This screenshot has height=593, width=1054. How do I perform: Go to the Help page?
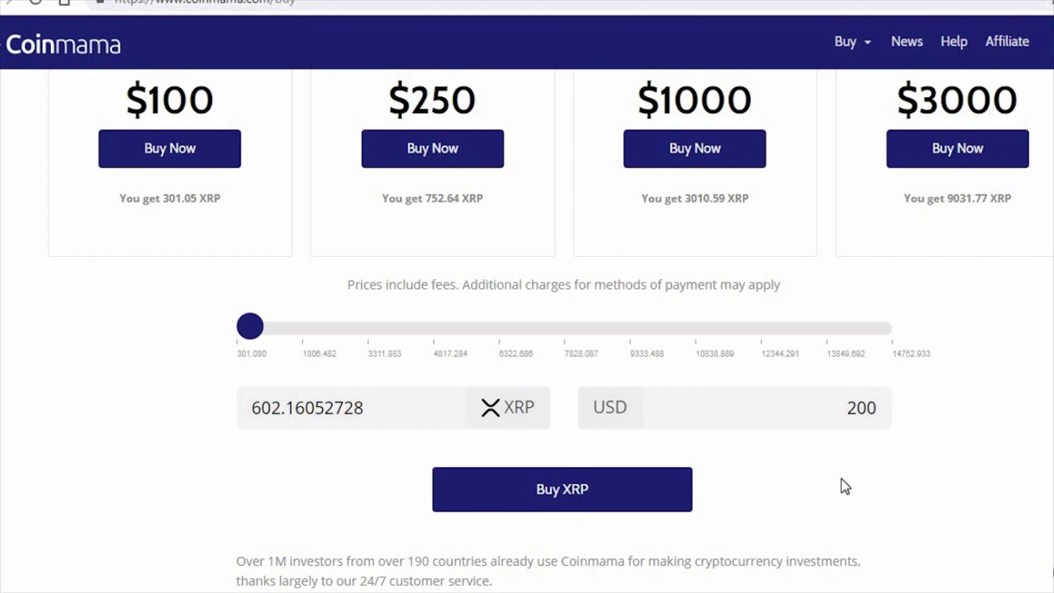pos(954,41)
